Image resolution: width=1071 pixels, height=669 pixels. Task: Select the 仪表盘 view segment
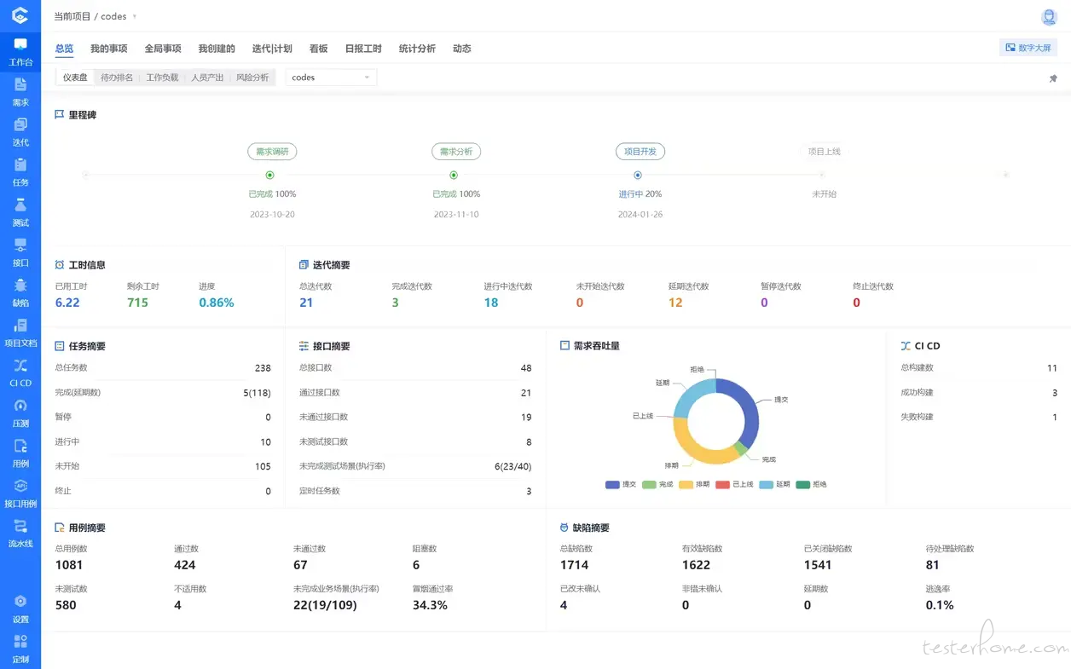tap(75, 78)
